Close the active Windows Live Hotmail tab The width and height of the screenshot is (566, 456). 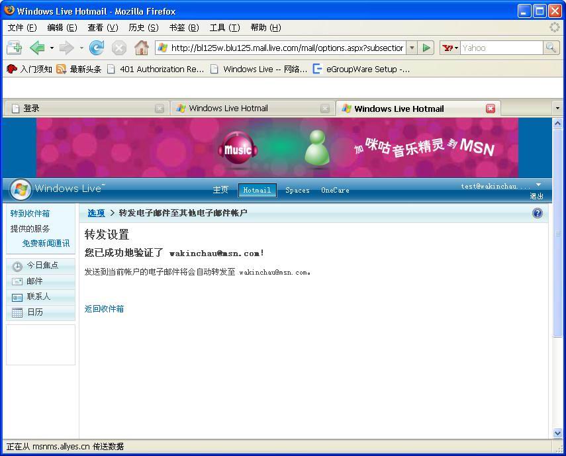coord(490,109)
